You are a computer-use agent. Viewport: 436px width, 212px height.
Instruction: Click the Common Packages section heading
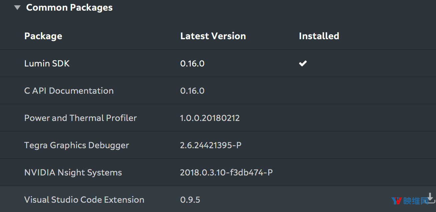click(69, 8)
